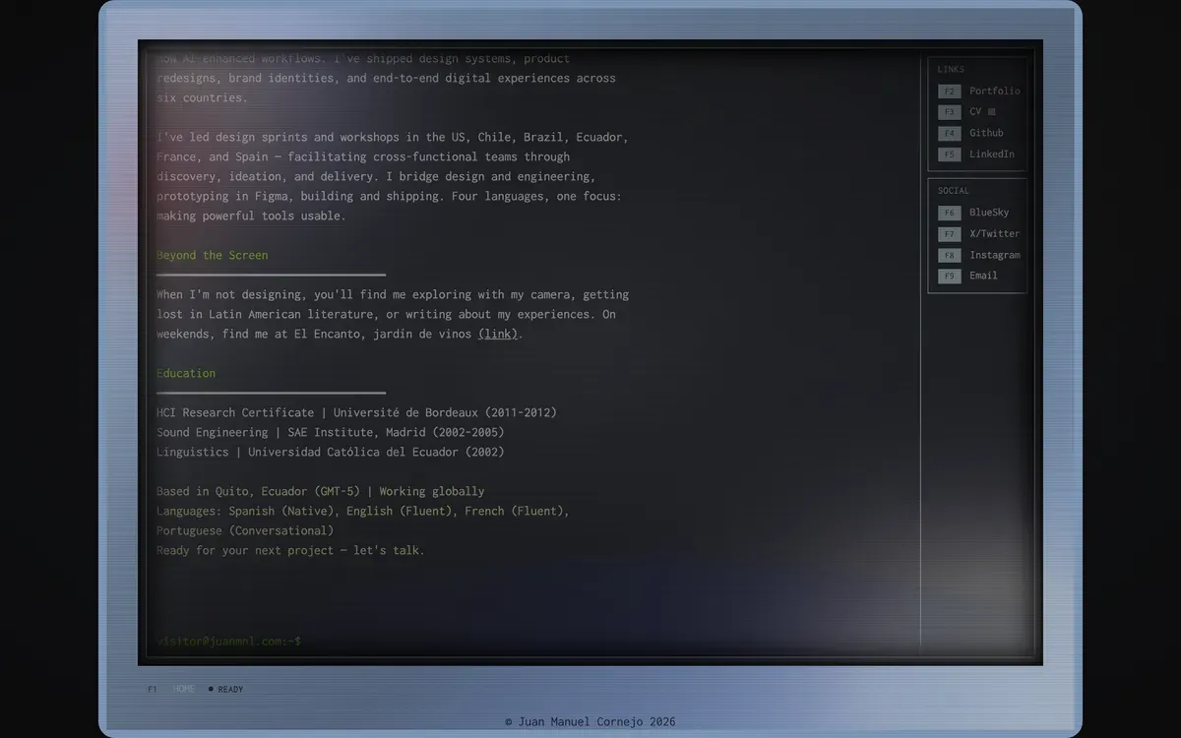The image size is (1181, 738).
Task: Click the F7 key badge for X/Twitter
Action: [x=949, y=234]
